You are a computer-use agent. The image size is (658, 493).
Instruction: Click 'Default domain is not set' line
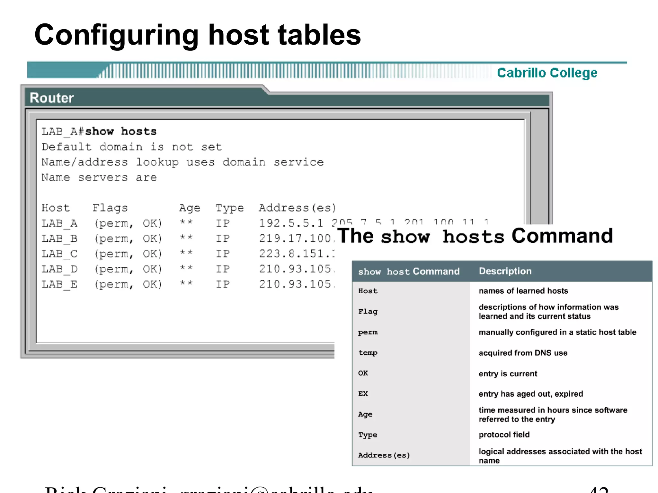[x=132, y=147]
